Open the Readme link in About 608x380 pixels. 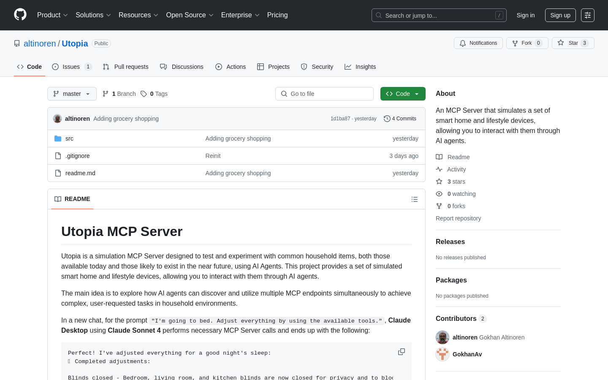453,157
